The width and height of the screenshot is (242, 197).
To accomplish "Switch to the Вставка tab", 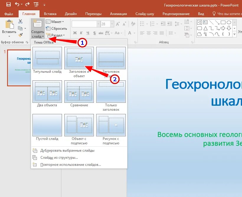I will click(x=50, y=14).
